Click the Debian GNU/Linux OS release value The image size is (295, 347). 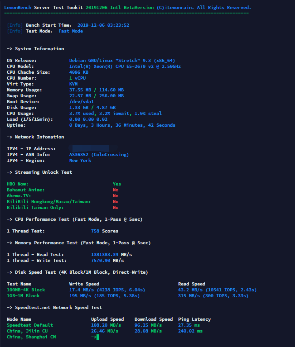(x=122, y=61)
